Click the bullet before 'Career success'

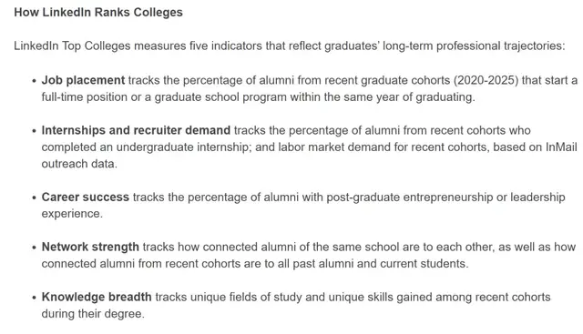click(x=35, y=197)
